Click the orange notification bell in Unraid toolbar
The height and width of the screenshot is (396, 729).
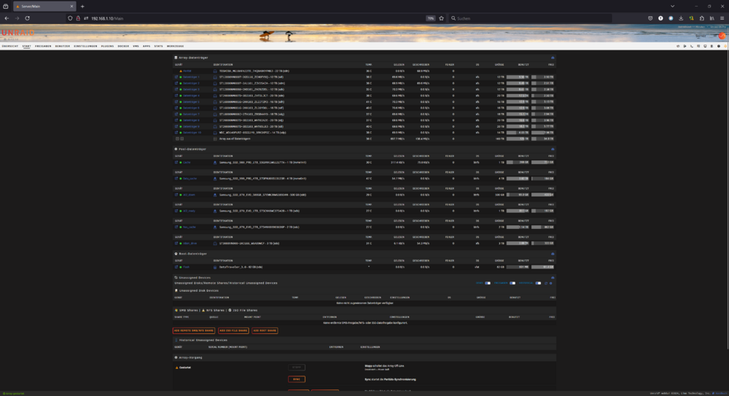[x=725, y=46]
